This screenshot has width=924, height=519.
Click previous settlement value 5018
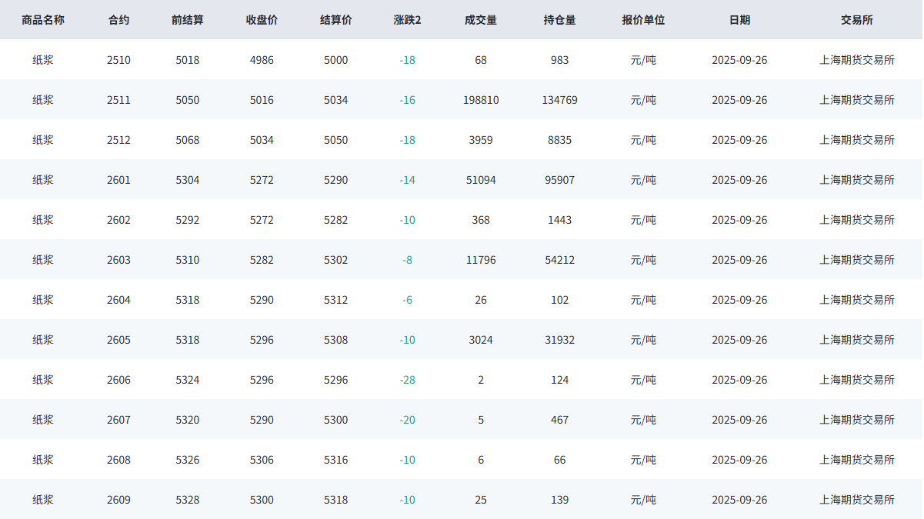pos(188,60)
